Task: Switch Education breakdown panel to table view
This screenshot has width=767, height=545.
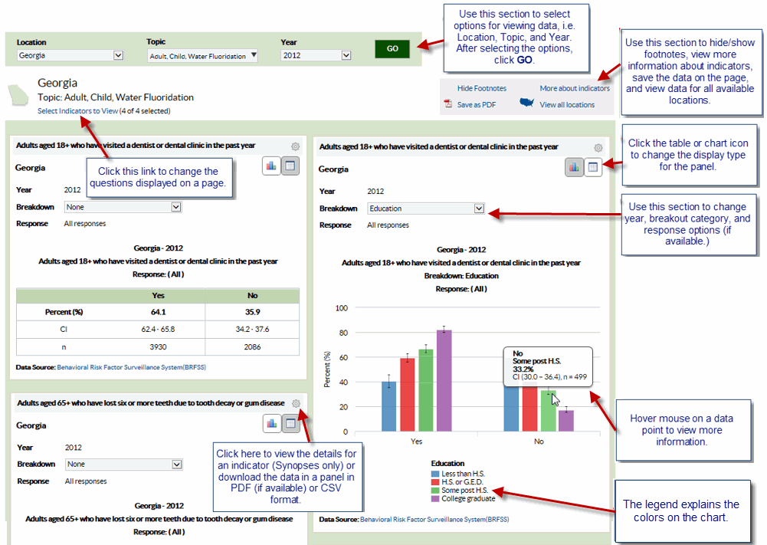Action: [593, 167]
